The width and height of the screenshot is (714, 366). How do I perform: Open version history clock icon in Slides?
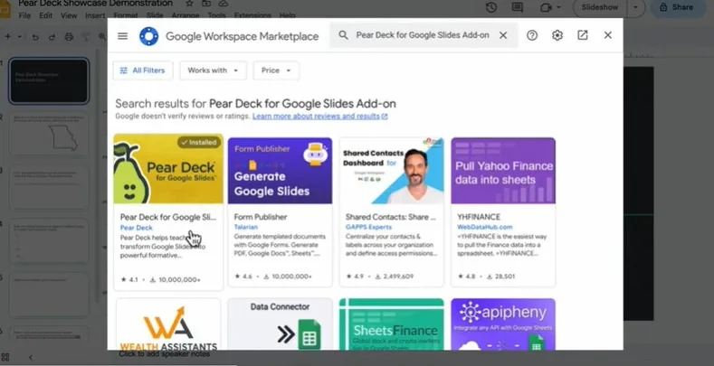pos(490,7)
